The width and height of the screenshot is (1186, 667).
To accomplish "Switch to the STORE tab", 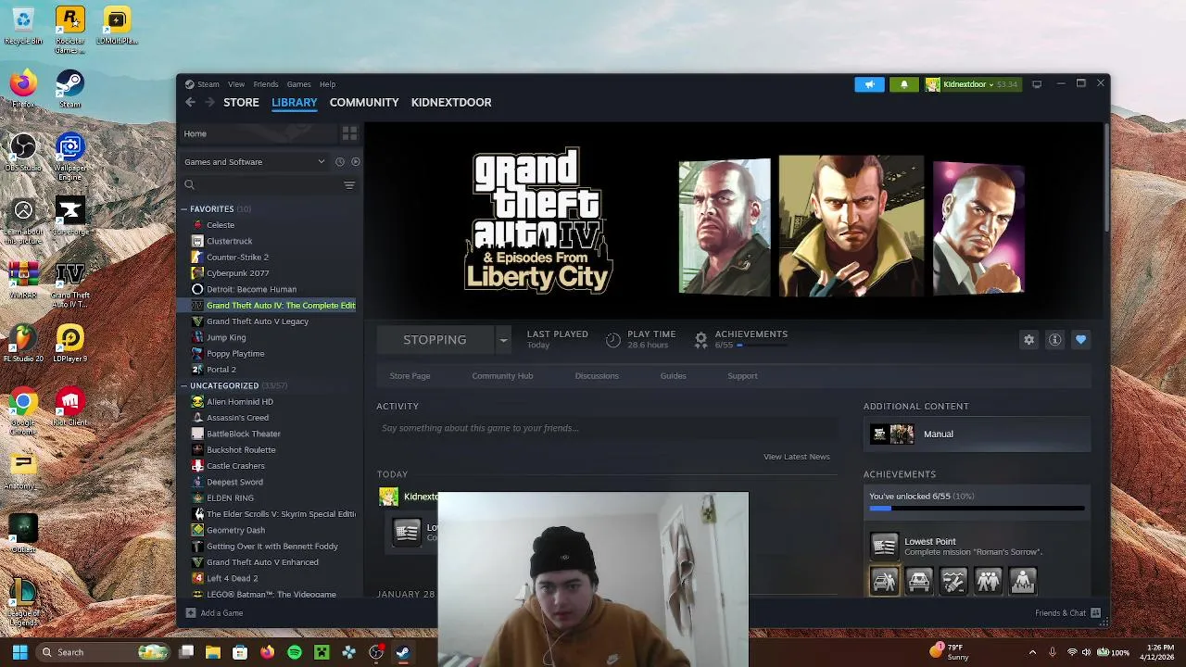I will click(241, 102).
